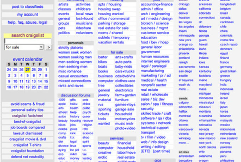Open craigslist foundation link

(x=28, y=151)
